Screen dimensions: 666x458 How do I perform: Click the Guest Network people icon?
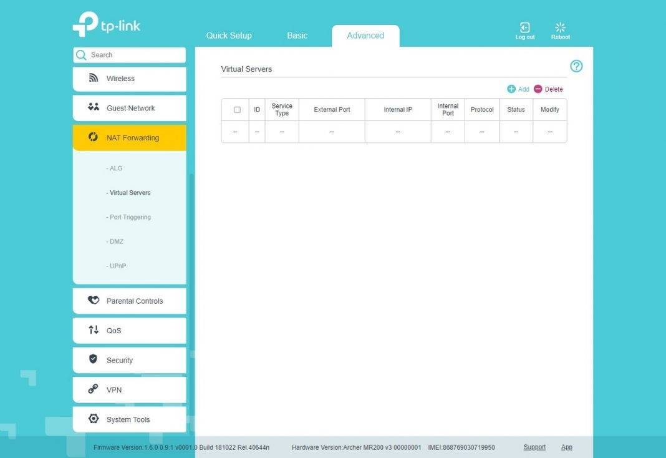(x=94, y=107)
